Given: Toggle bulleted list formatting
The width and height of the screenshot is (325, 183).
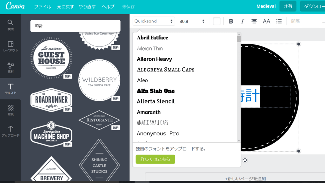Looking at the screenshot, I should pyautogui.click(x=279, y=21).
